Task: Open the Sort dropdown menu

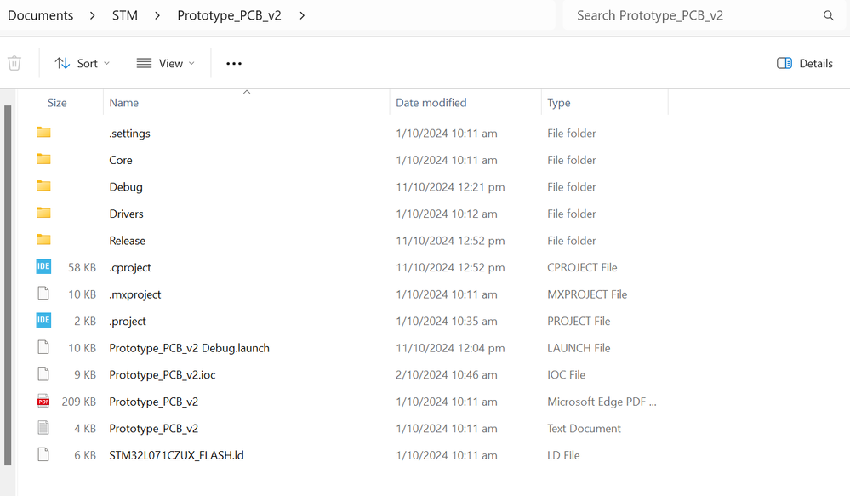Action: [83, 63]
